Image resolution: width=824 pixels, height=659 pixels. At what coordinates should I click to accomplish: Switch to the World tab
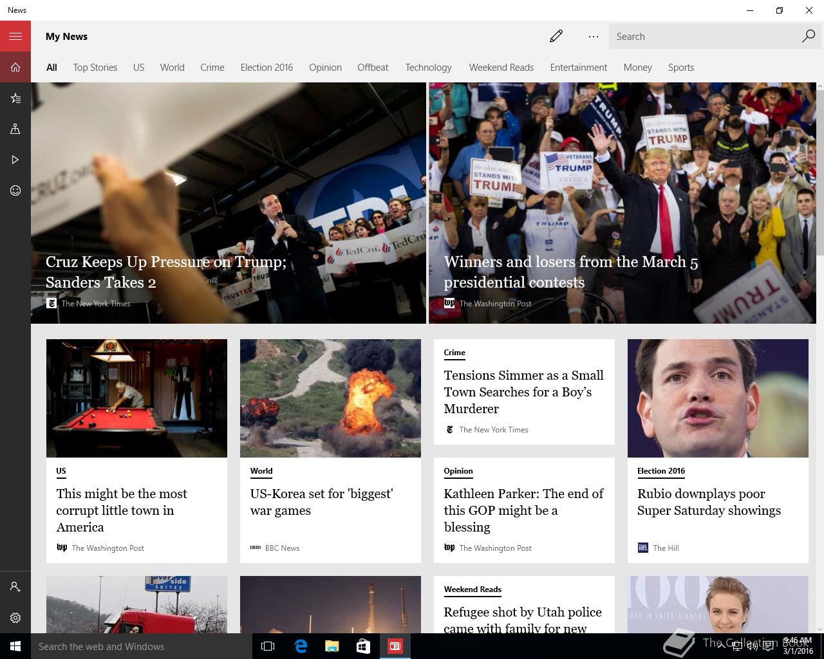click(172, 67)
